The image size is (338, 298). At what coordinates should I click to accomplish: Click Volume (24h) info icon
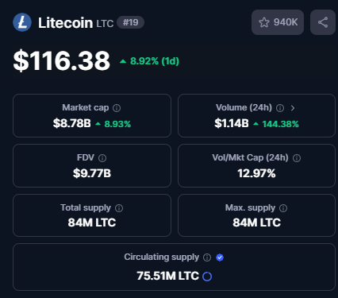point(280,108)
